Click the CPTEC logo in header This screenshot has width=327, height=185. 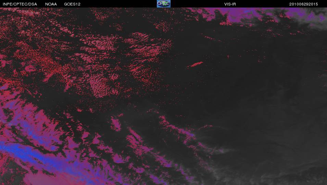pos(164,4)
